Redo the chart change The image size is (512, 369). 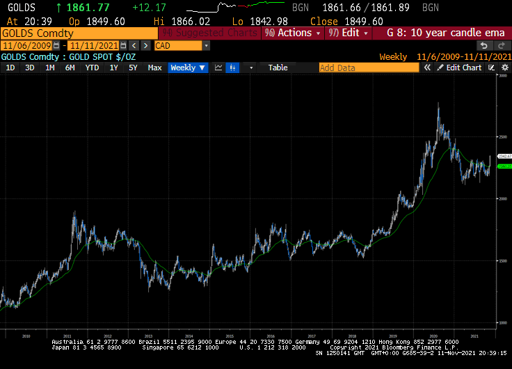[x=501, y=45]
